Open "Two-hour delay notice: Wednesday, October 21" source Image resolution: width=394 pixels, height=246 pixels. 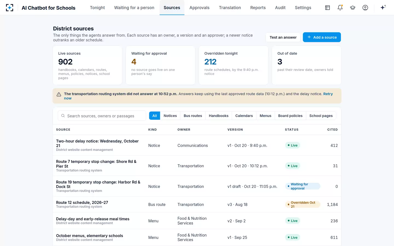197,145
